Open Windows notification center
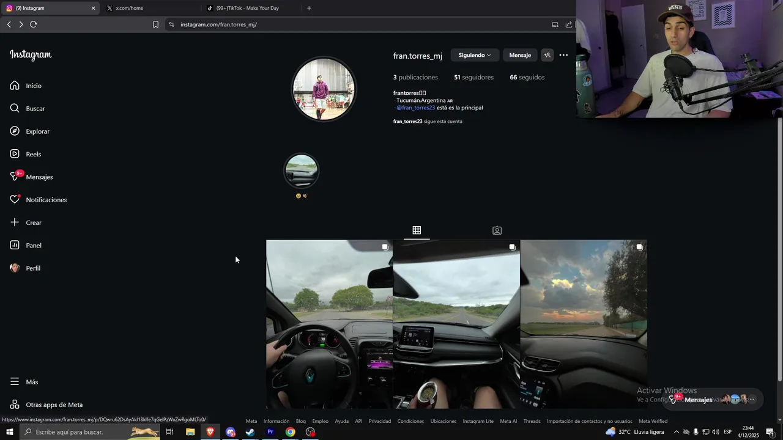Screen dimensions: 783x440 [x=770, y=432]
